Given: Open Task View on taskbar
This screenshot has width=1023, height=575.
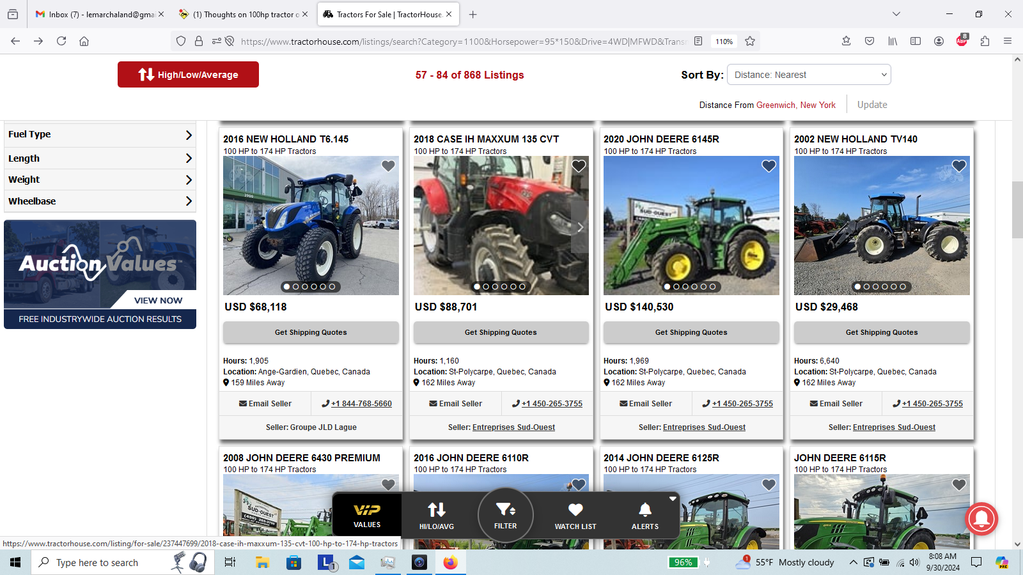Looking at the screenshot, I should (x=230, y=562).
